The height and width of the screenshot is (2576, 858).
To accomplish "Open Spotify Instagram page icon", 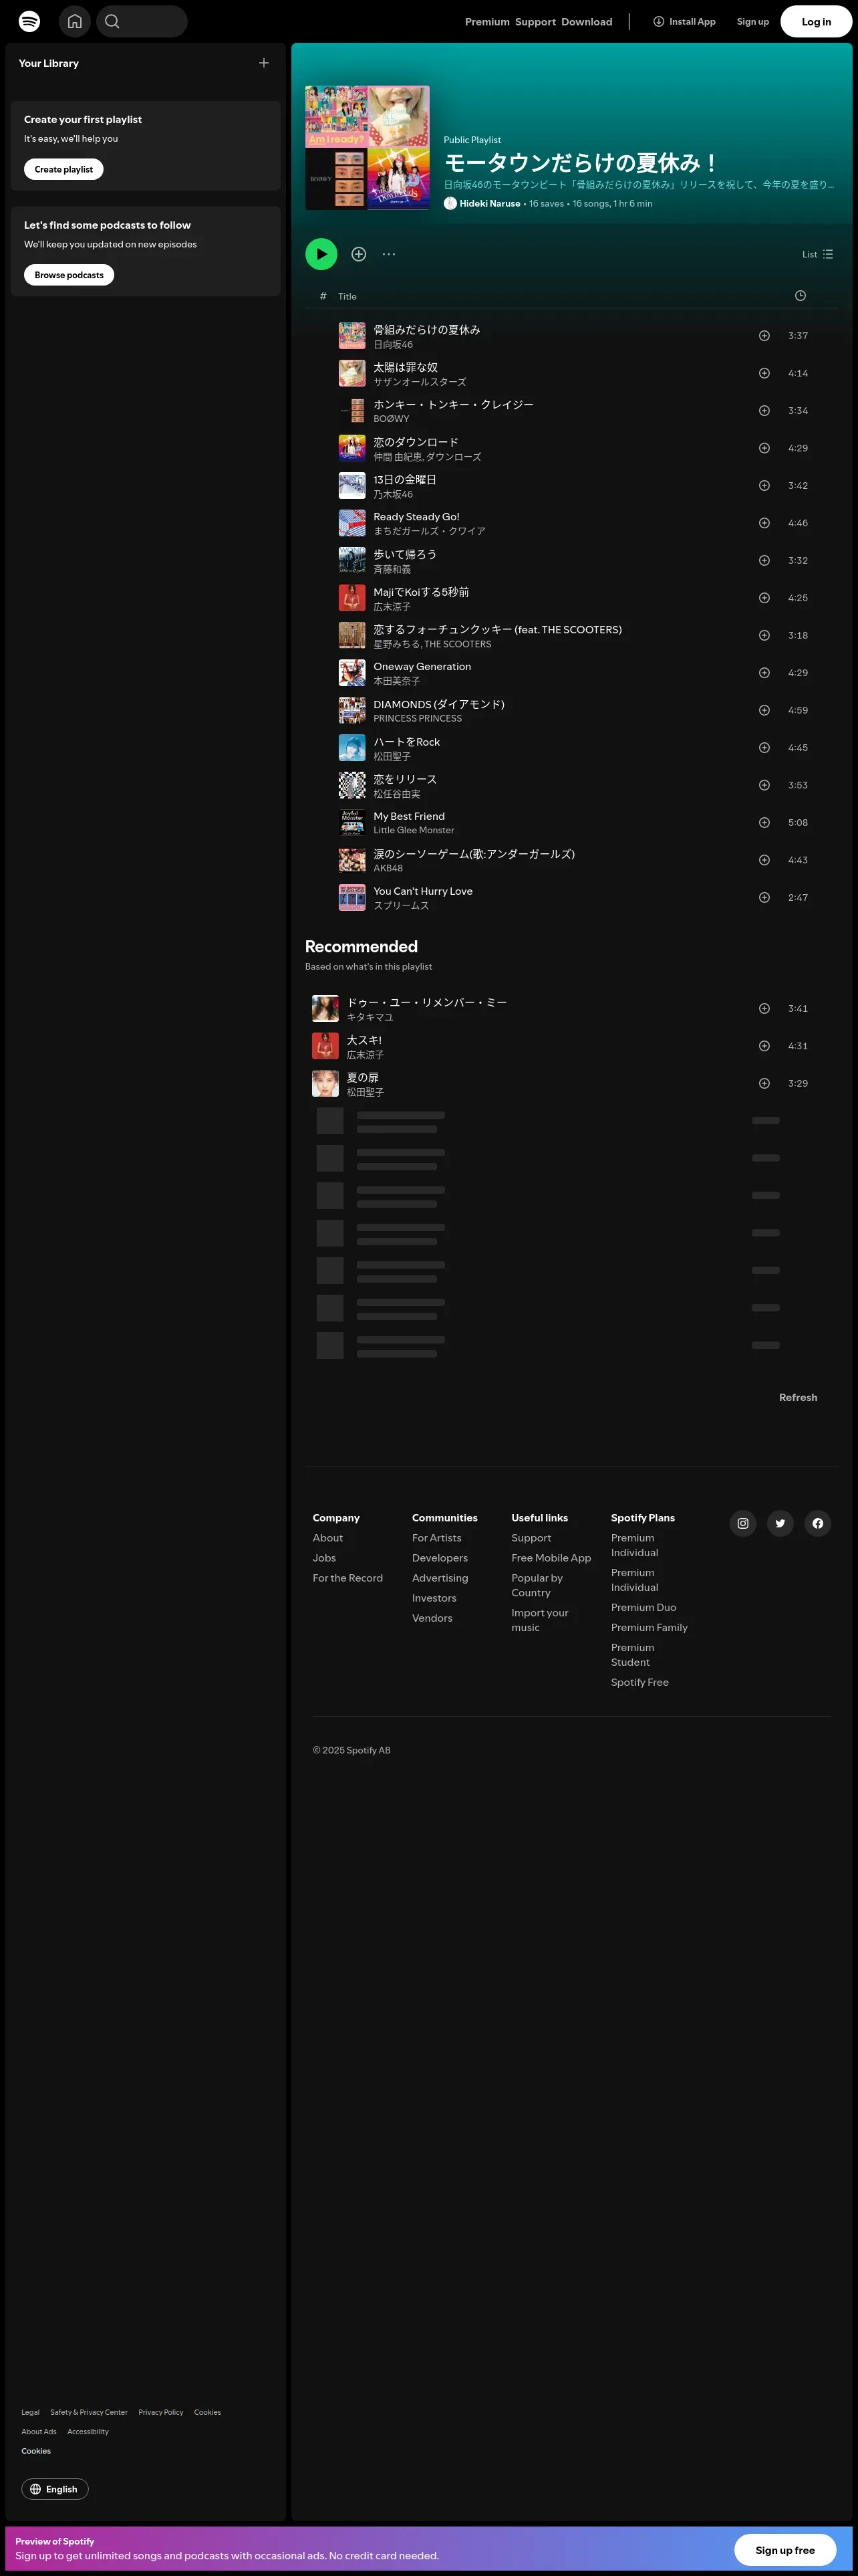I will [x=743, y=1523].
